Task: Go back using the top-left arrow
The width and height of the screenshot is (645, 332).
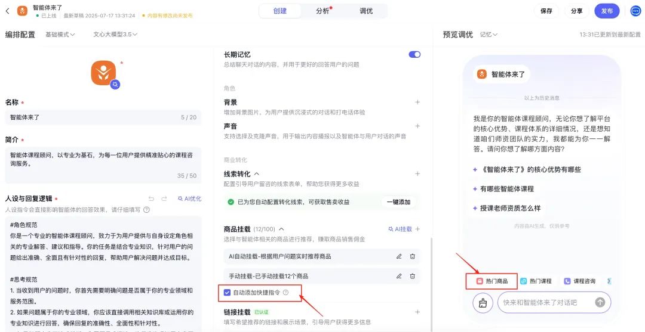Action: pyautogui.click(x=7, y=11)
